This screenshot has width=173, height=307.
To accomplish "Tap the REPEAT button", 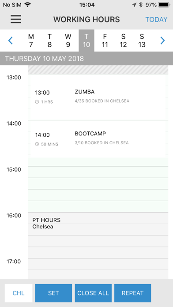I will [133, 293].
